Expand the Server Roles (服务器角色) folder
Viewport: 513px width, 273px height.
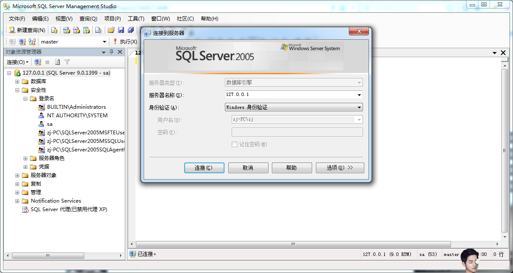(x=26, y=158)
